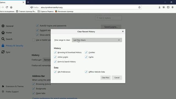The width and height of the screenshot is (176, 99).
Task: Toggle Browsing & Download History checkbox
Action: (x=55, y=53)
